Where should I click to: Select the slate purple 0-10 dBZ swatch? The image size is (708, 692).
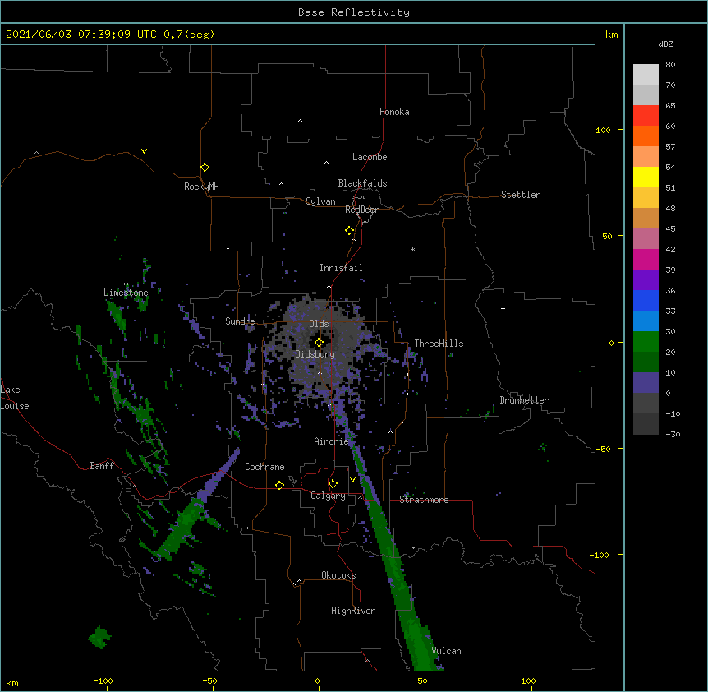(646, 383)
